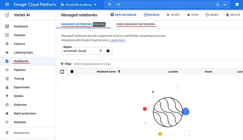Open Metadata in sidebar

20,122
